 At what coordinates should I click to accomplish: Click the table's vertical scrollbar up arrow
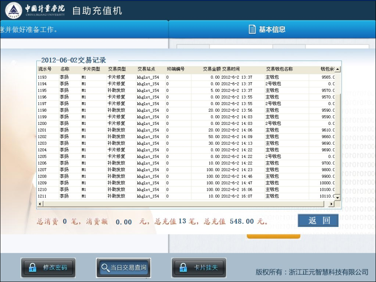coord(337,69)
